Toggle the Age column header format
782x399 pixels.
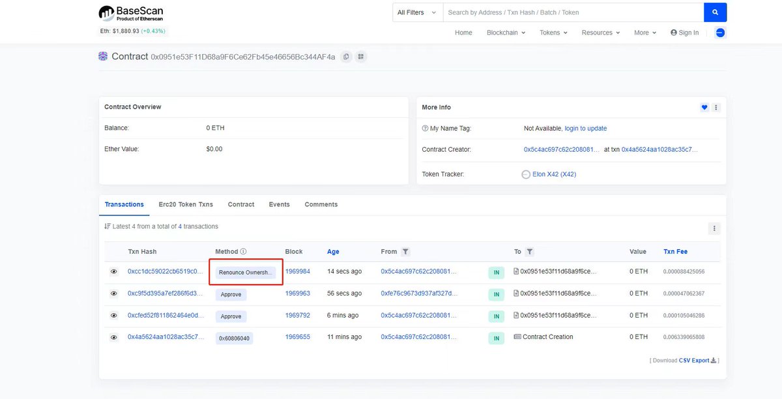(333, 252)
